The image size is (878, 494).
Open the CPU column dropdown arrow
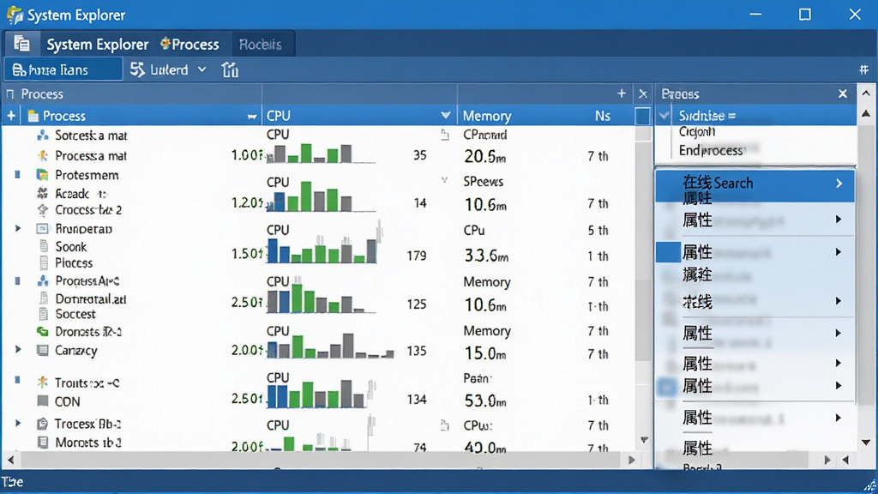[x=446, y=116]
